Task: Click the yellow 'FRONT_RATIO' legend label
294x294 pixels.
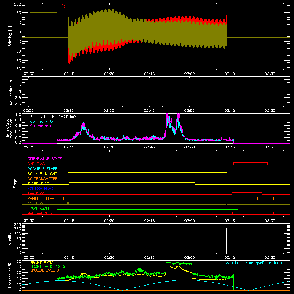Action: [42, 263]
